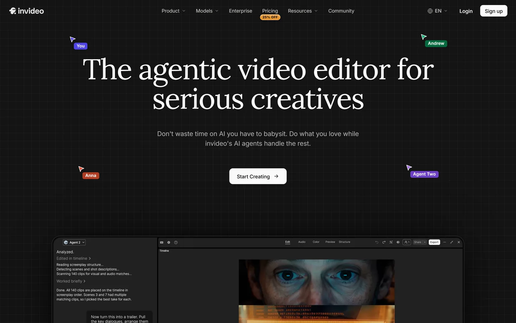516x323 pixels.
Task: Open the collaborators count button
Action: 406,242
